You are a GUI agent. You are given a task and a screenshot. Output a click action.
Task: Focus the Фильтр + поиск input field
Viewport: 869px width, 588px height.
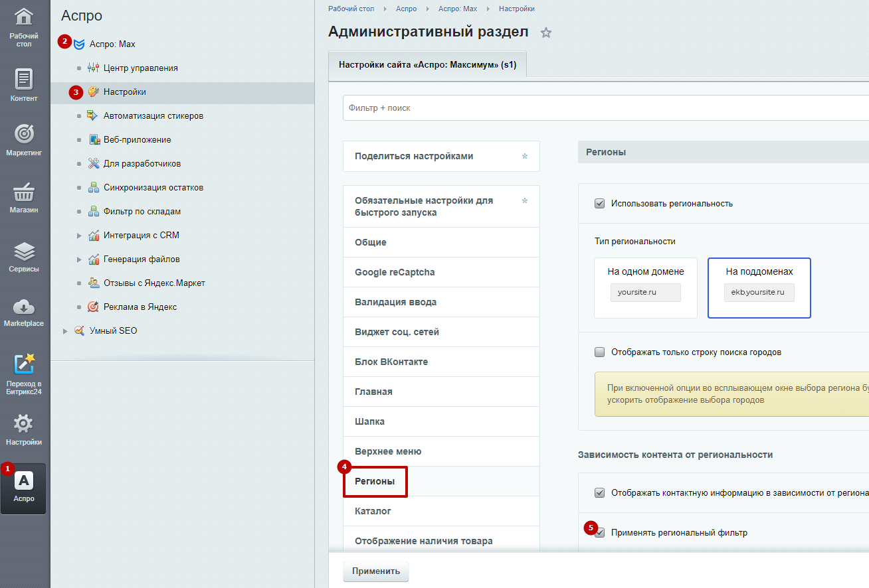click(x=606, y=108)
